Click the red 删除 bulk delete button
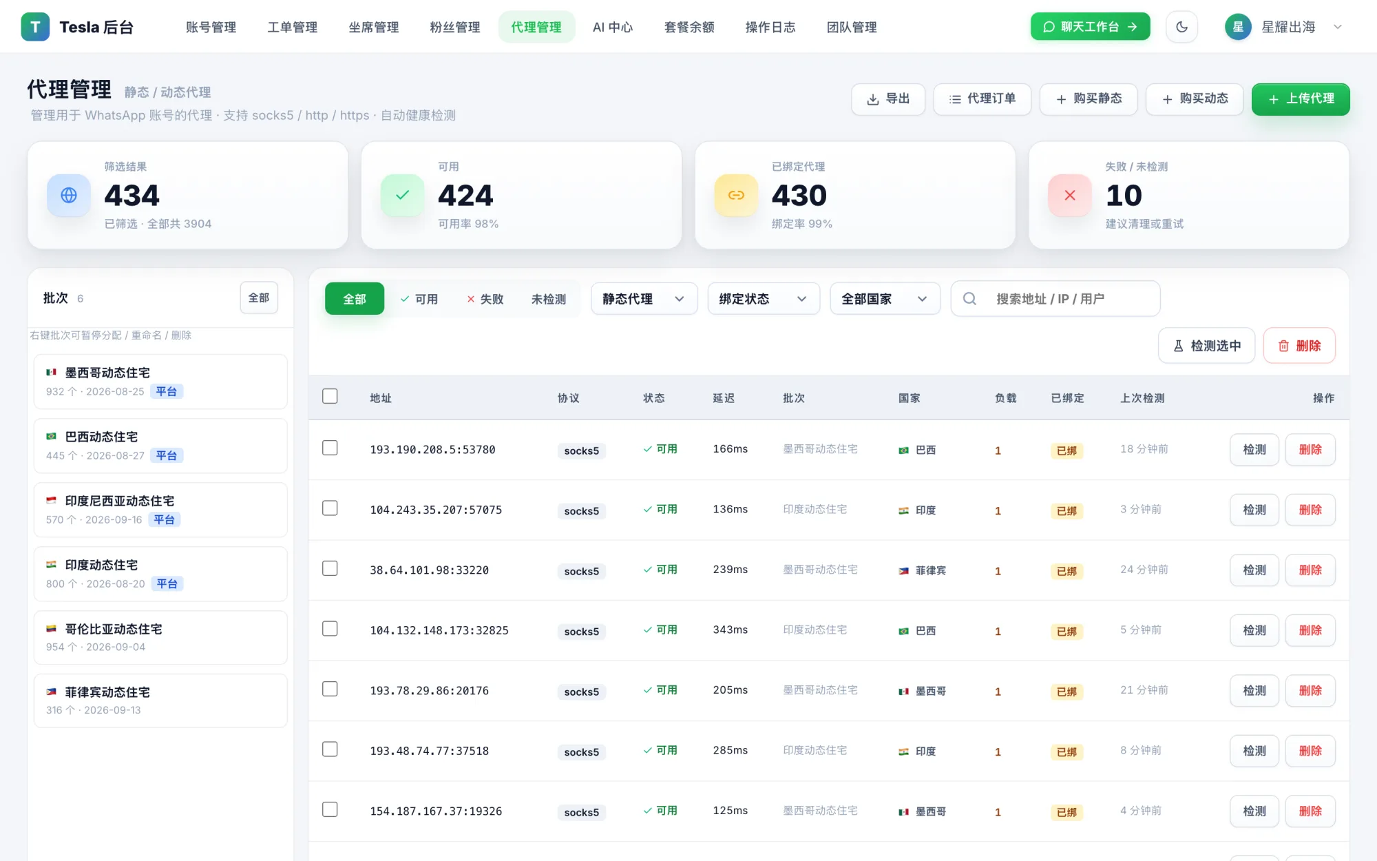Screen dimensions: 1377x861 click(1299, 345)
